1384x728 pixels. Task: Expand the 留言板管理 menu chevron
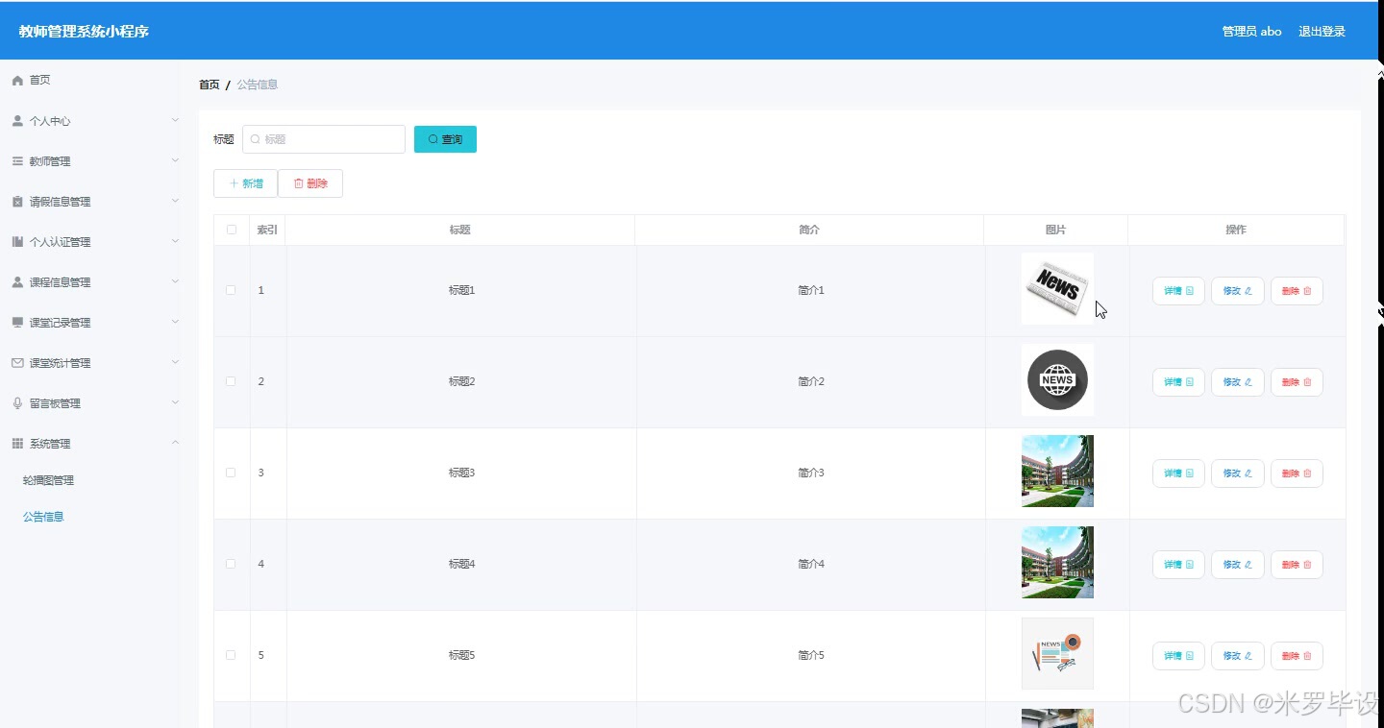175,402
